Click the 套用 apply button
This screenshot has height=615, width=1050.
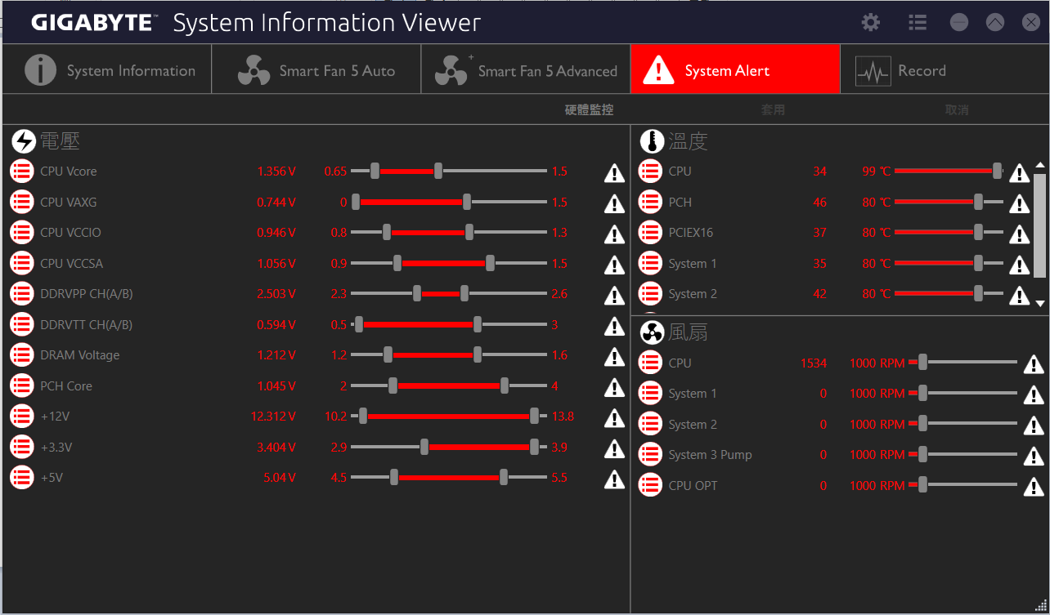(774, 109)
